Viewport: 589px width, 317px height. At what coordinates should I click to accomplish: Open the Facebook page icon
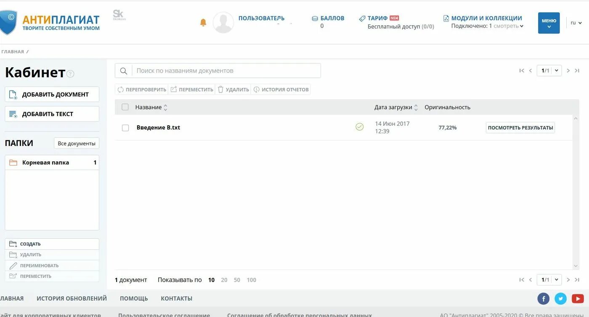click(x=544, y=299)
